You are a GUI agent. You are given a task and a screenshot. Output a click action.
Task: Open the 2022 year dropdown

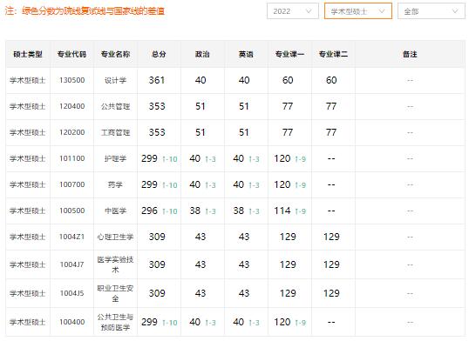click(x=293, y=11)
